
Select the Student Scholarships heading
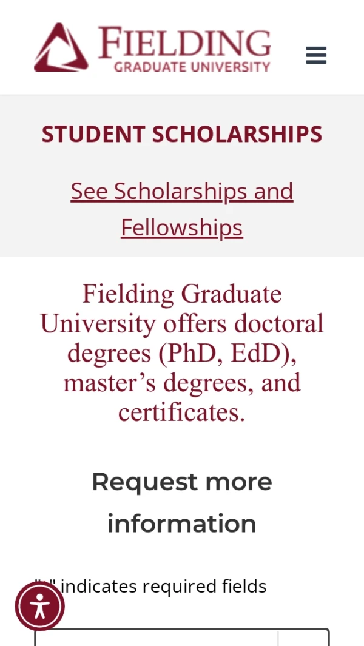tap(182, 133)
